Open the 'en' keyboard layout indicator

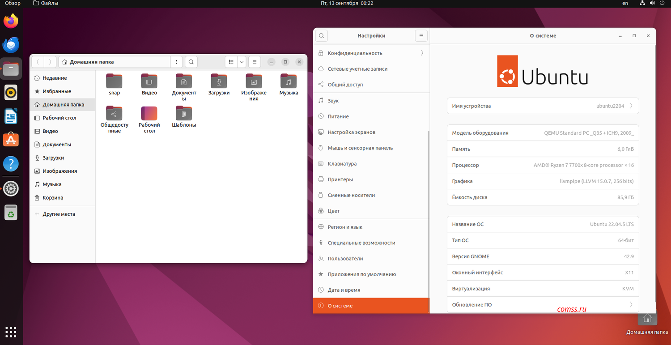coord(625,3)
